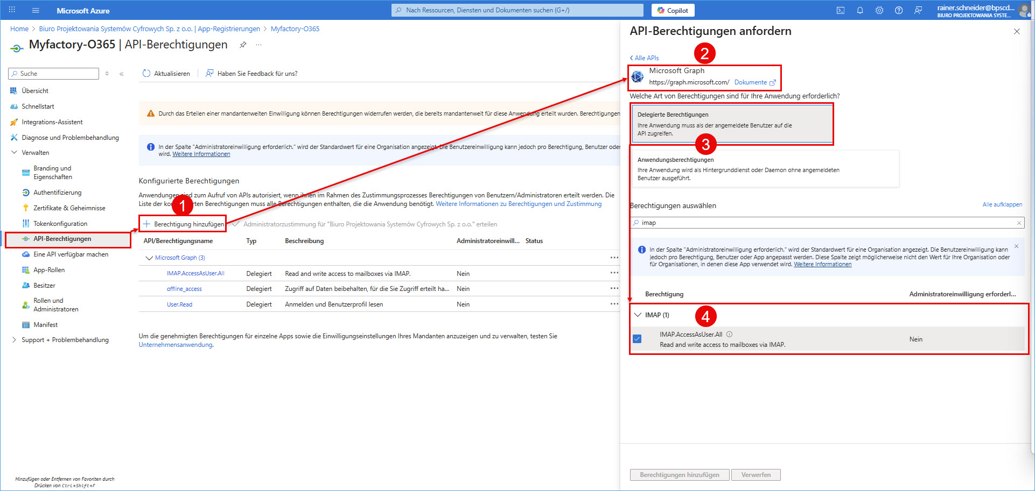Select Anwendungsberechtigungen tile
Viewport: 1035px width, 491px height.
[x=765, y=168]
